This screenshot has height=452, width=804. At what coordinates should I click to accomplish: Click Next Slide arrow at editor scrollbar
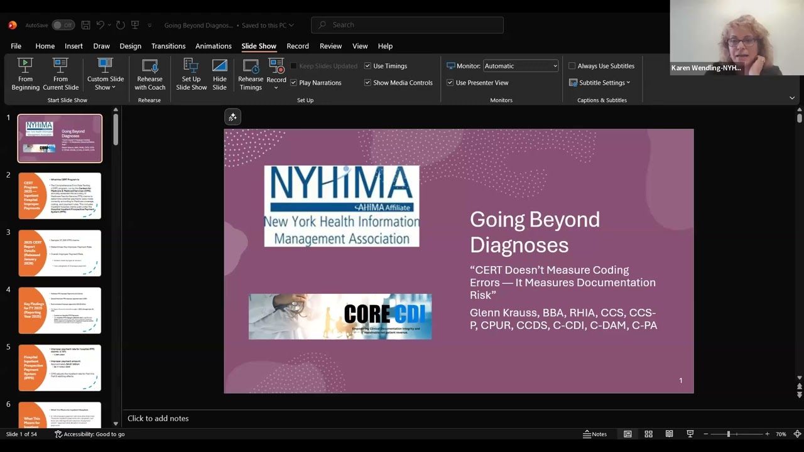point(799,395)
